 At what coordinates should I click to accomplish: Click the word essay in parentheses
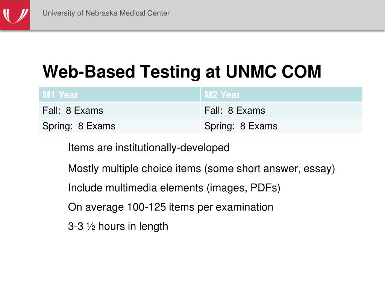[x=318, y=169]
